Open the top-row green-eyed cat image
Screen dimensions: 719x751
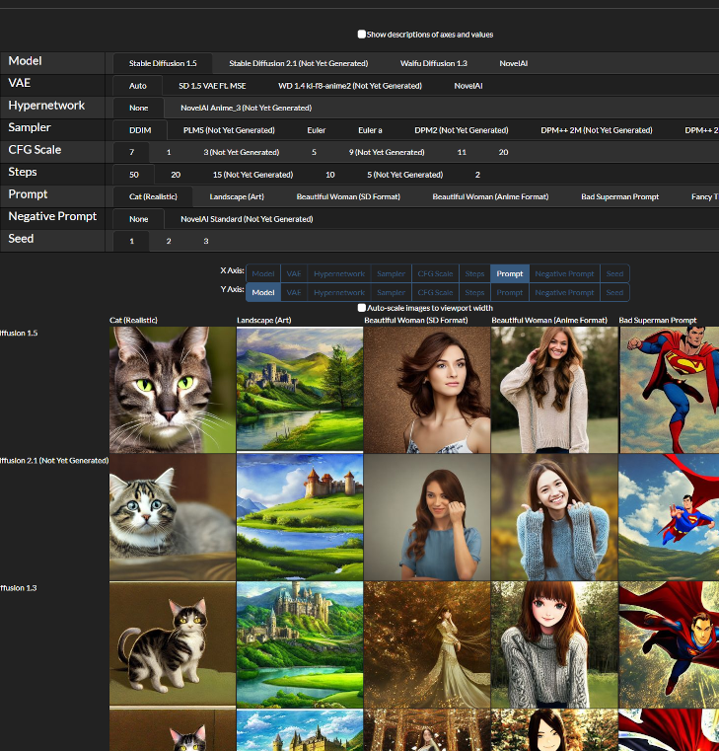tap(173, 389)
